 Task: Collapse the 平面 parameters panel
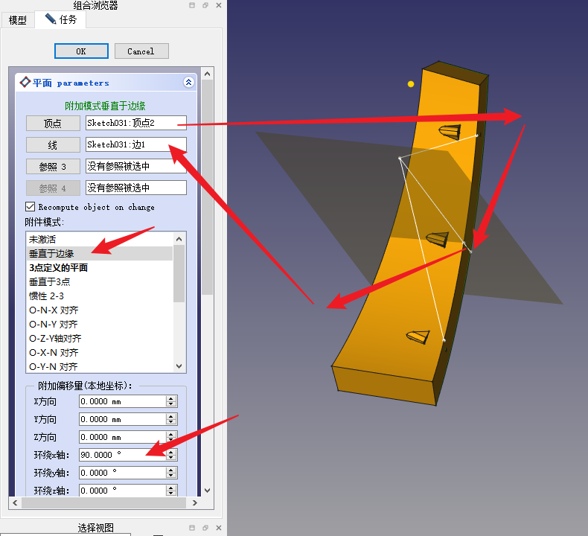point(188,82)
